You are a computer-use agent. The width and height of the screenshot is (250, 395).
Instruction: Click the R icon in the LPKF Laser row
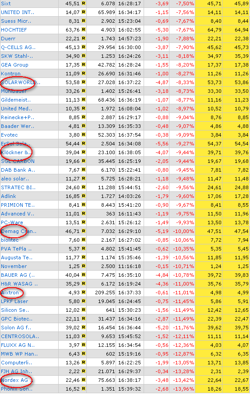click(84, 301)
